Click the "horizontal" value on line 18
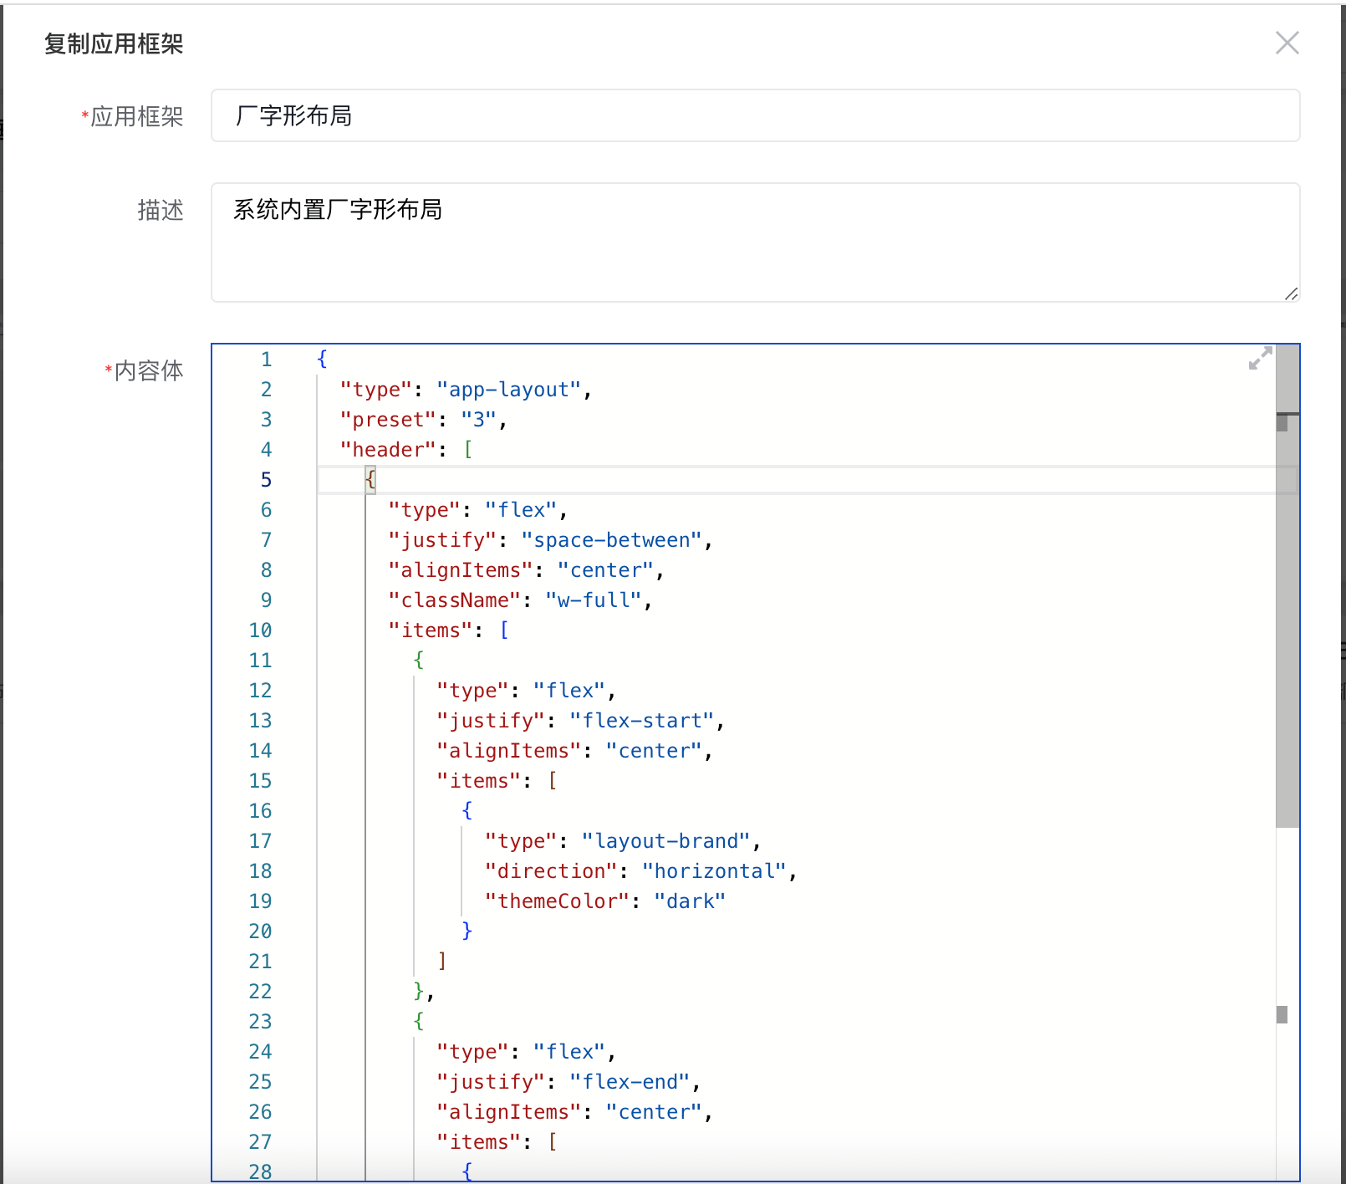Image resolution: width=1346 pixels, height=1184 pixels. [715, 871]
